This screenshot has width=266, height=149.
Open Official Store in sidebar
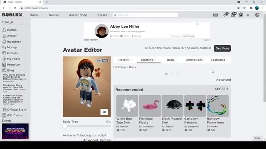tap(15, 110)
